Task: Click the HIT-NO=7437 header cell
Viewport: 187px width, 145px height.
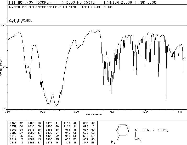Action: click(x=21, y=2)
